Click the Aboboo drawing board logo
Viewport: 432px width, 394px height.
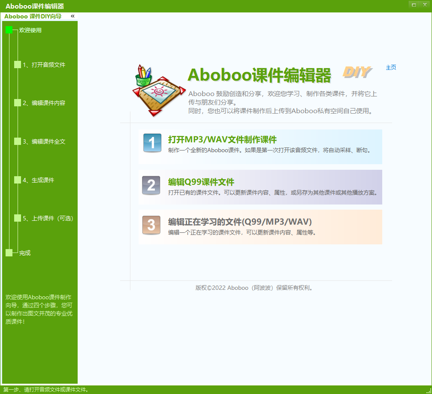click(154, 90)
